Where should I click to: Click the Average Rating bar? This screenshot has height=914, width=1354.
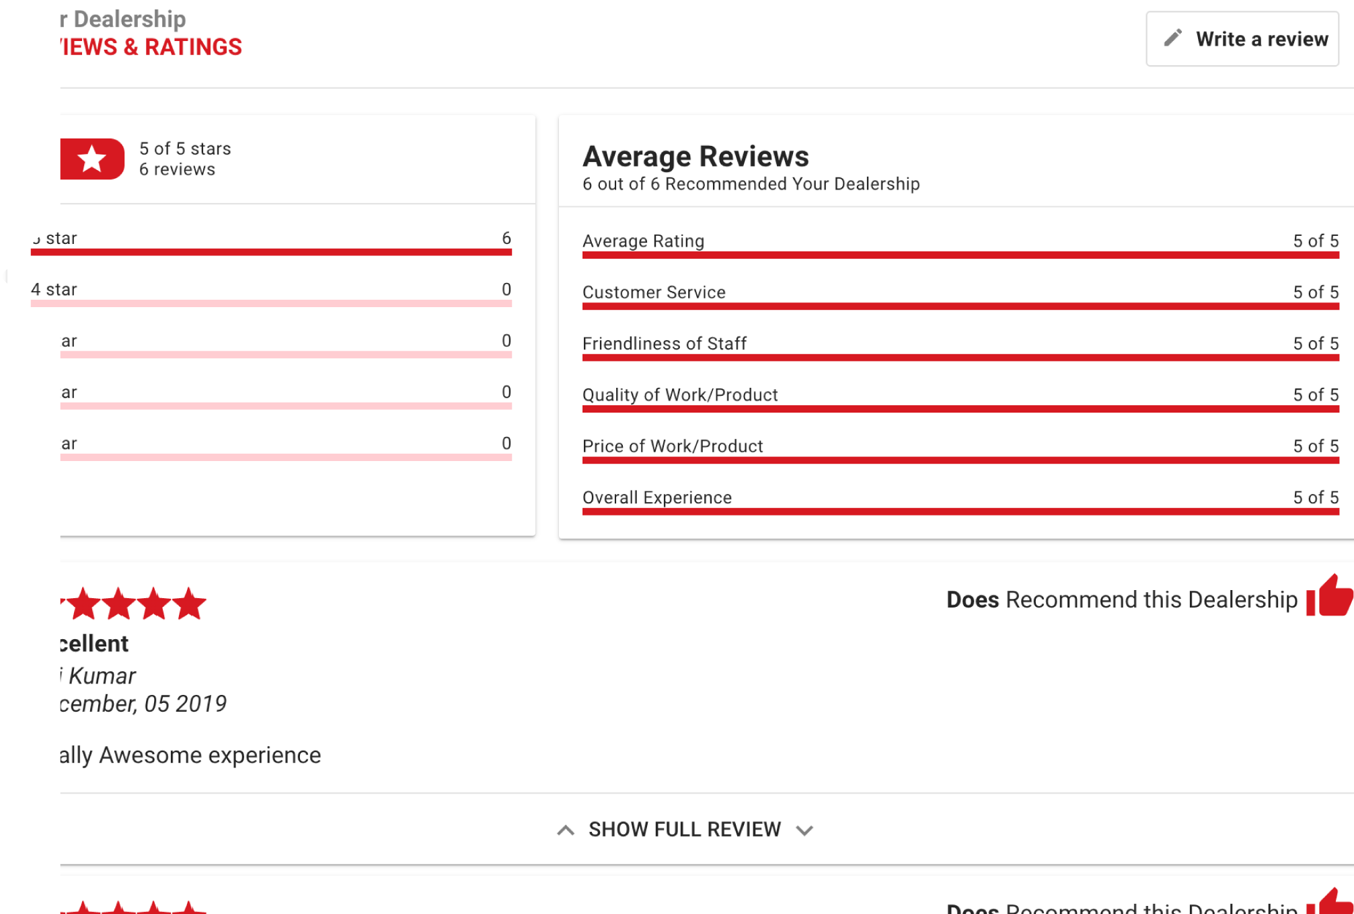[x=960, y=255]
